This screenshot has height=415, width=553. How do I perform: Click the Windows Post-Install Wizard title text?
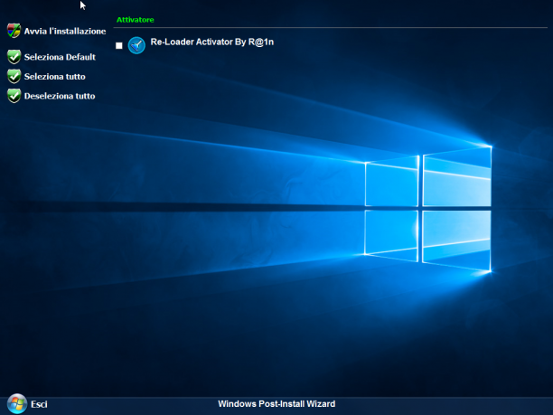(x=276, y=404)
